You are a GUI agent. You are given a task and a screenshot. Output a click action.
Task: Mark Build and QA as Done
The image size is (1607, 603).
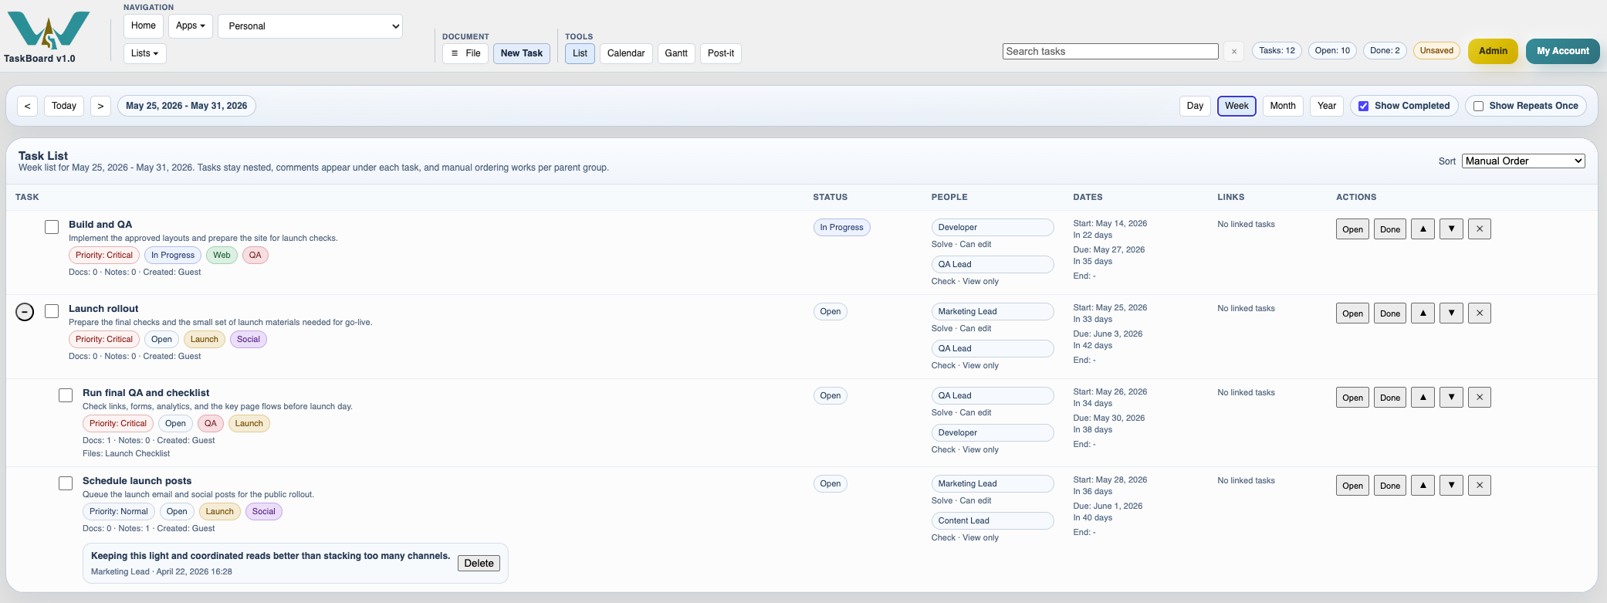tap(1390, 229)
